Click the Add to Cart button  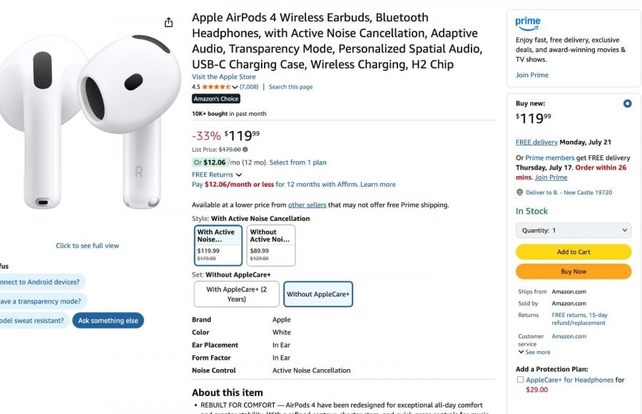coord(574,252)
